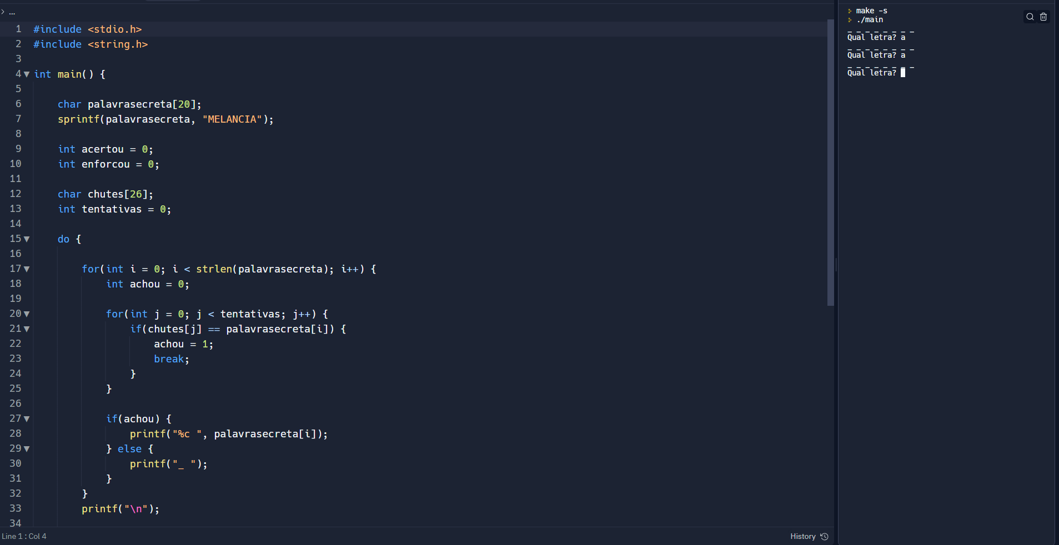
Task: Click "int achou = 0;" line
Action: [x=148, y=284]
